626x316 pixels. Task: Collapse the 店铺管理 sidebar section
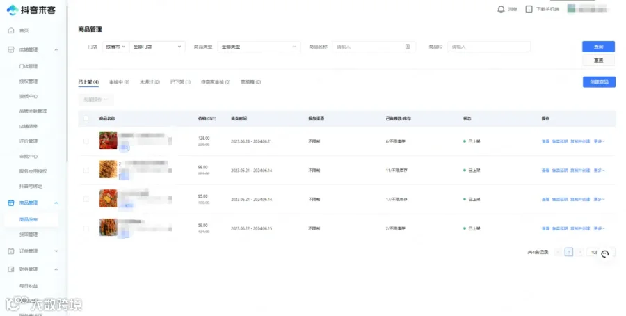(x=56, y=49)
